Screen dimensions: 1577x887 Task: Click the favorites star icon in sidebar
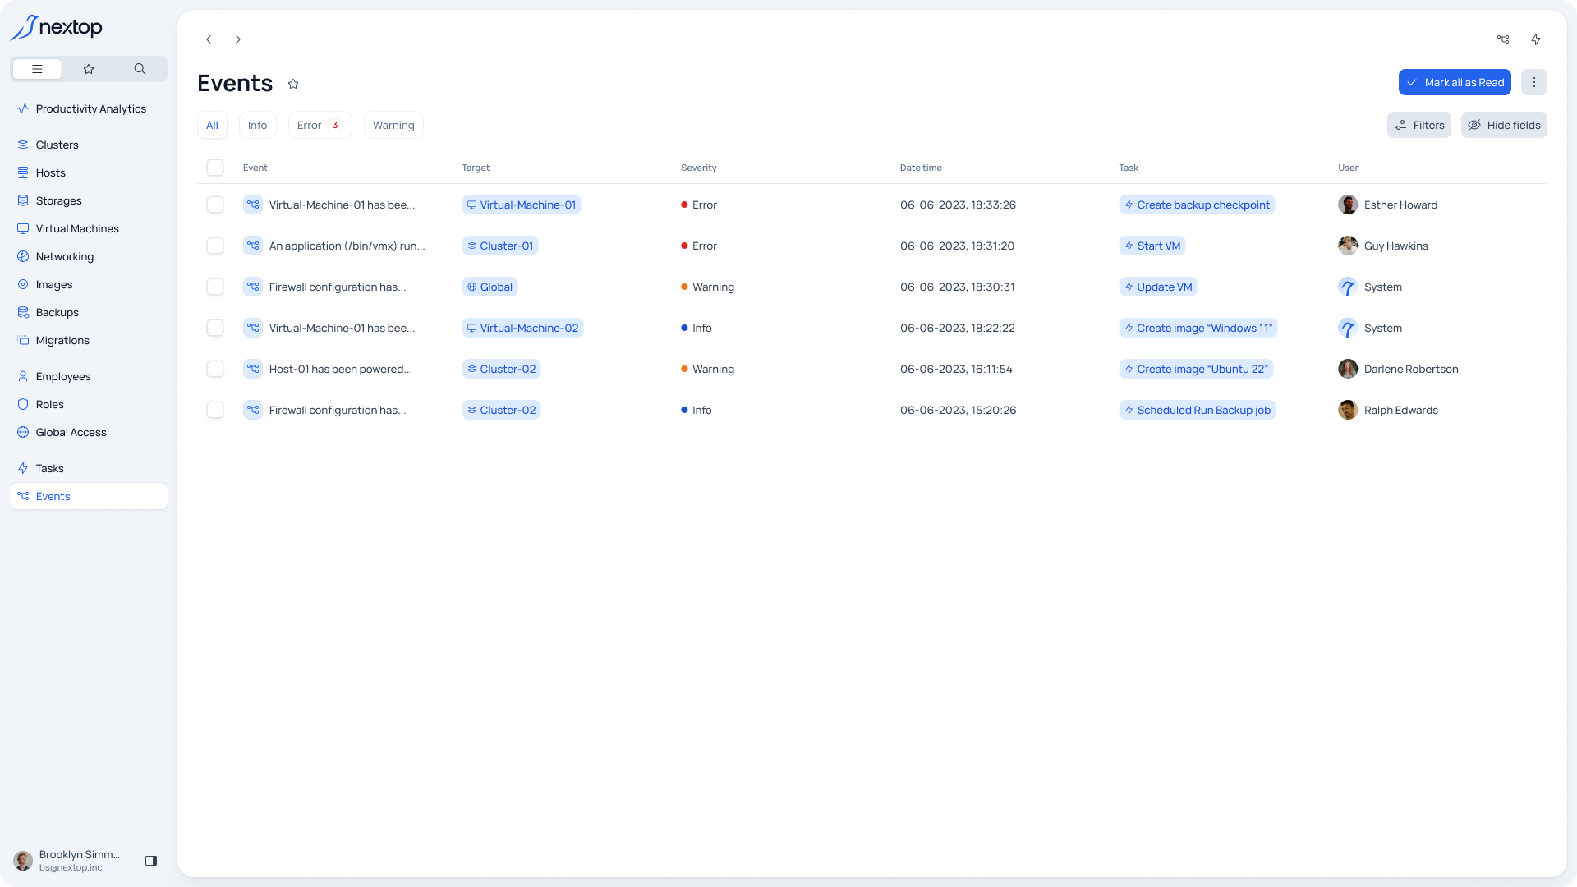click(x=89, y=69)
